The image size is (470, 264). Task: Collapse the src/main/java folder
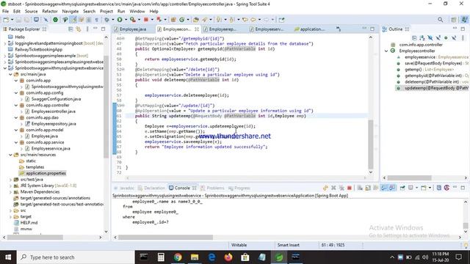(10, 74)
